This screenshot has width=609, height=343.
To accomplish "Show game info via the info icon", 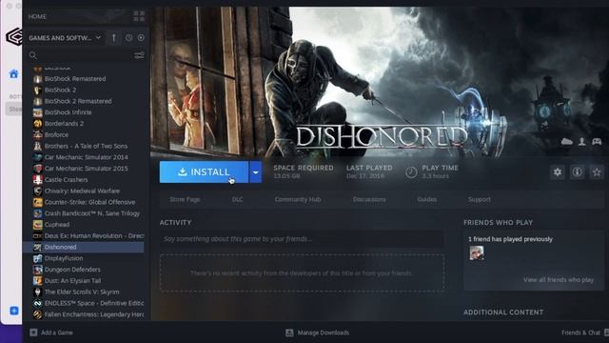I will pyautogui.click(x=578, y=171).
